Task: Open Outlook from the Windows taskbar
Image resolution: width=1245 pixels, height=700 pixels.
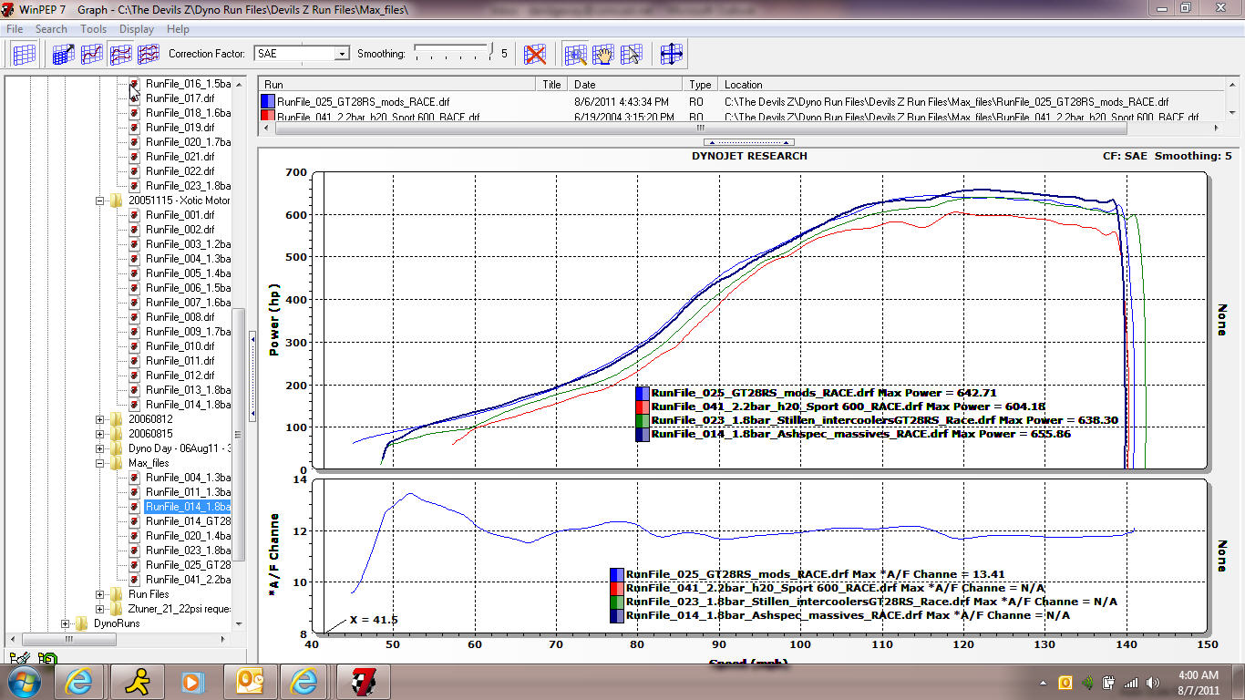Action: tap(249, 681)
